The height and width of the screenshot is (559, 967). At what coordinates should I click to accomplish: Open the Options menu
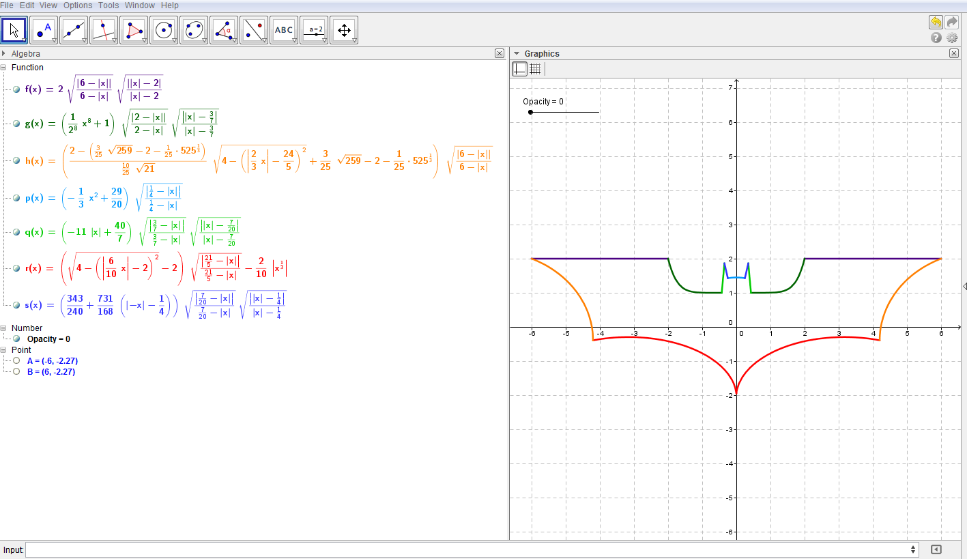(x=77, y=5)
